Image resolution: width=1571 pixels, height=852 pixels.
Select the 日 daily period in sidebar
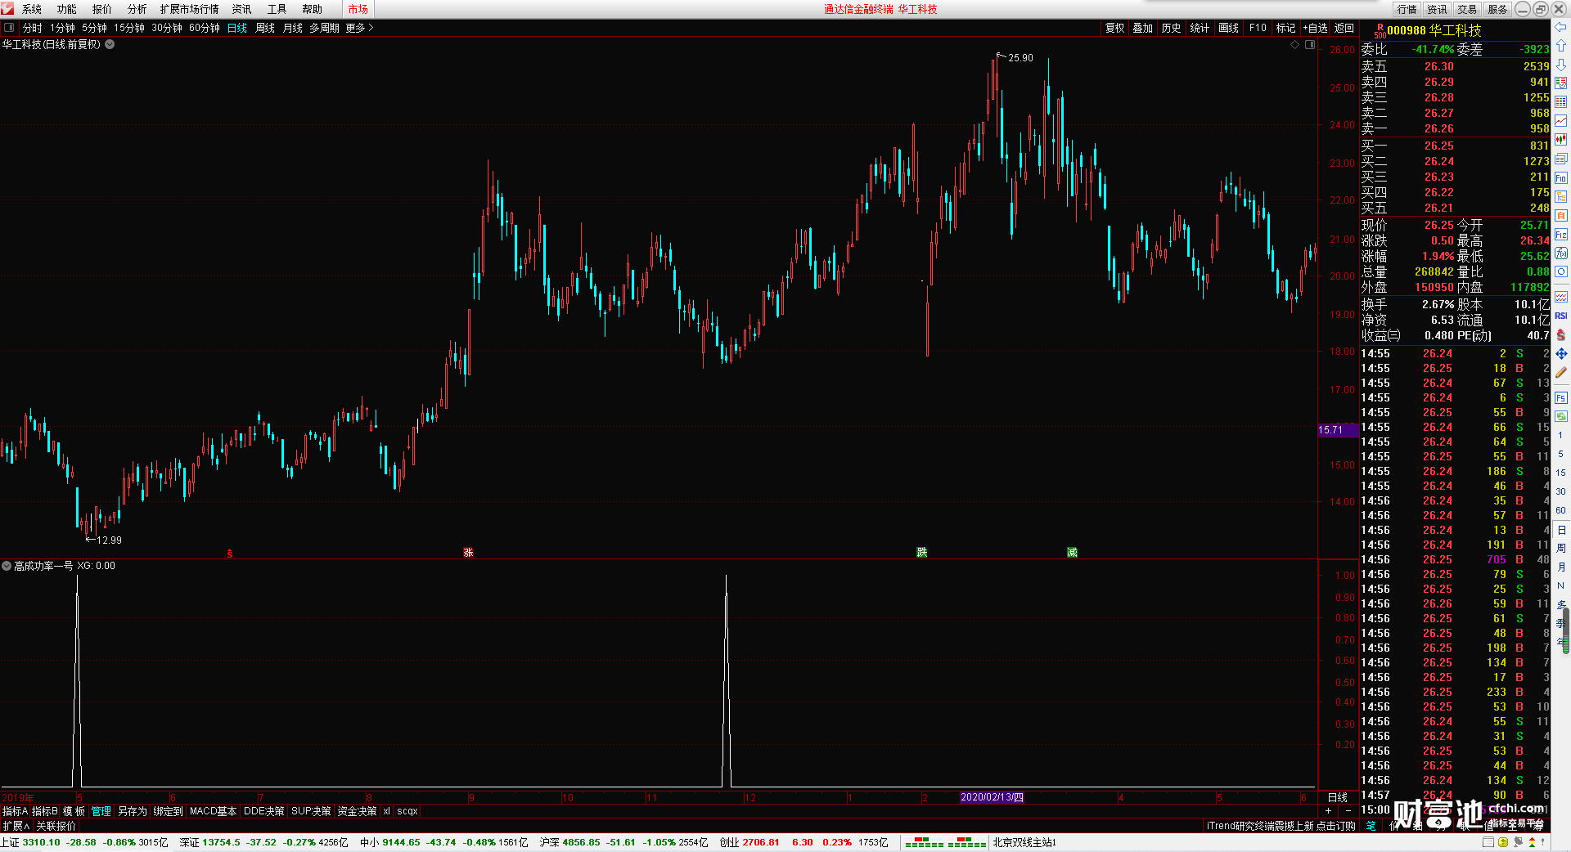(x=1561, y=530)
